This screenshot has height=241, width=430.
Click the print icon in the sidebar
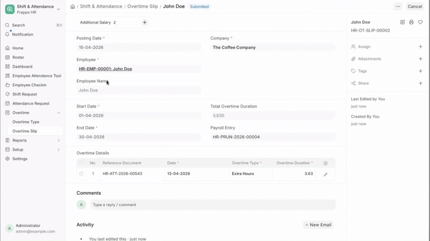[411, 22]
